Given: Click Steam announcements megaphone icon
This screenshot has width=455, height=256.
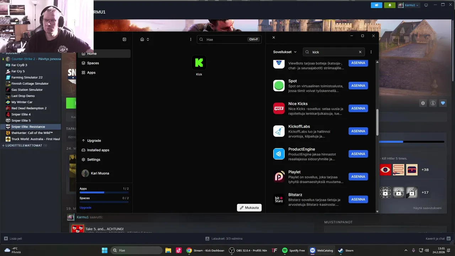Looking at the screenshot, I should coord(376,5).
